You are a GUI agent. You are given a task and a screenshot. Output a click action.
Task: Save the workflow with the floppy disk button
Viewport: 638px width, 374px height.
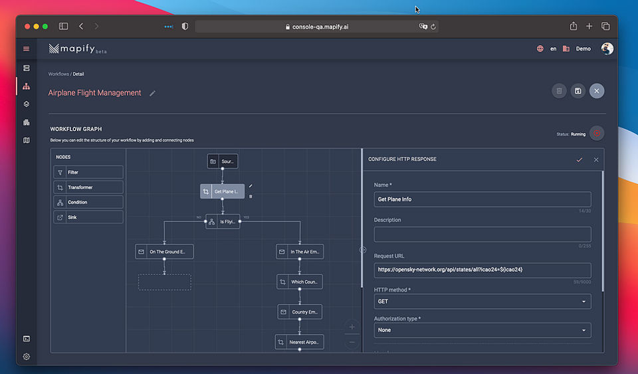(578, 91)
